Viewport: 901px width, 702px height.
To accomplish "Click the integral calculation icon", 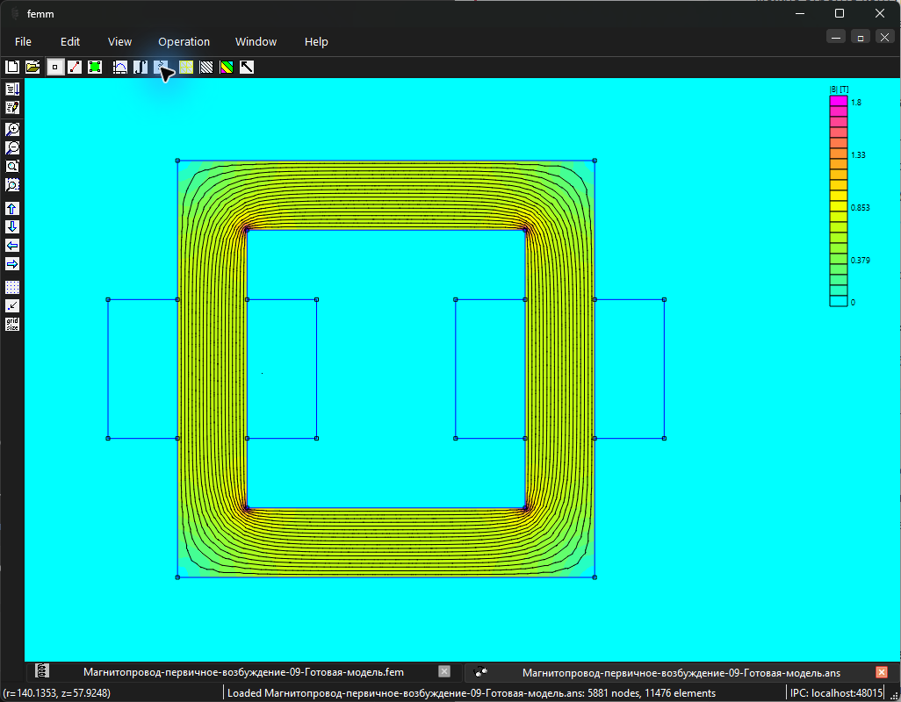I will click(x=141, y=68).
